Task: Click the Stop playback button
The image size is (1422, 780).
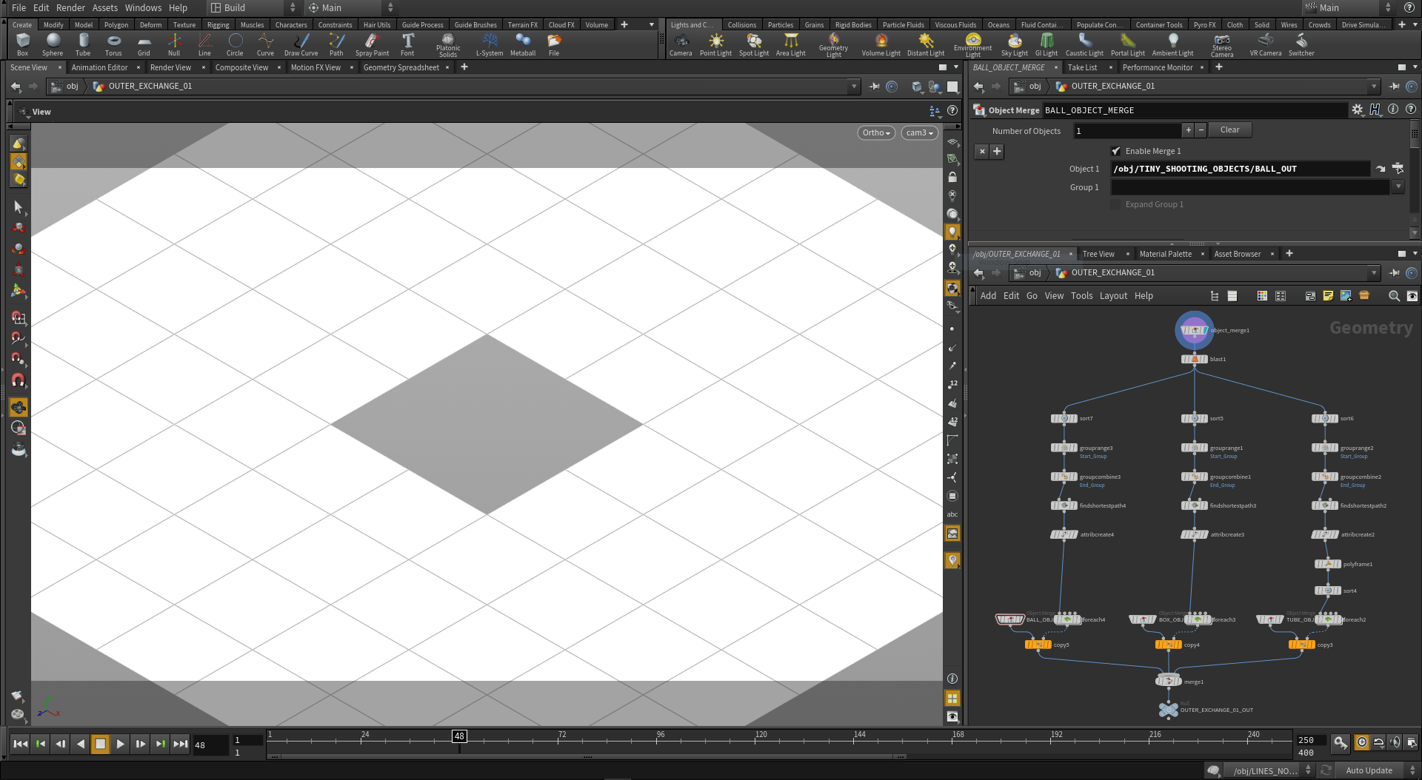Action: pyautogui.click(x=100, y=744)
